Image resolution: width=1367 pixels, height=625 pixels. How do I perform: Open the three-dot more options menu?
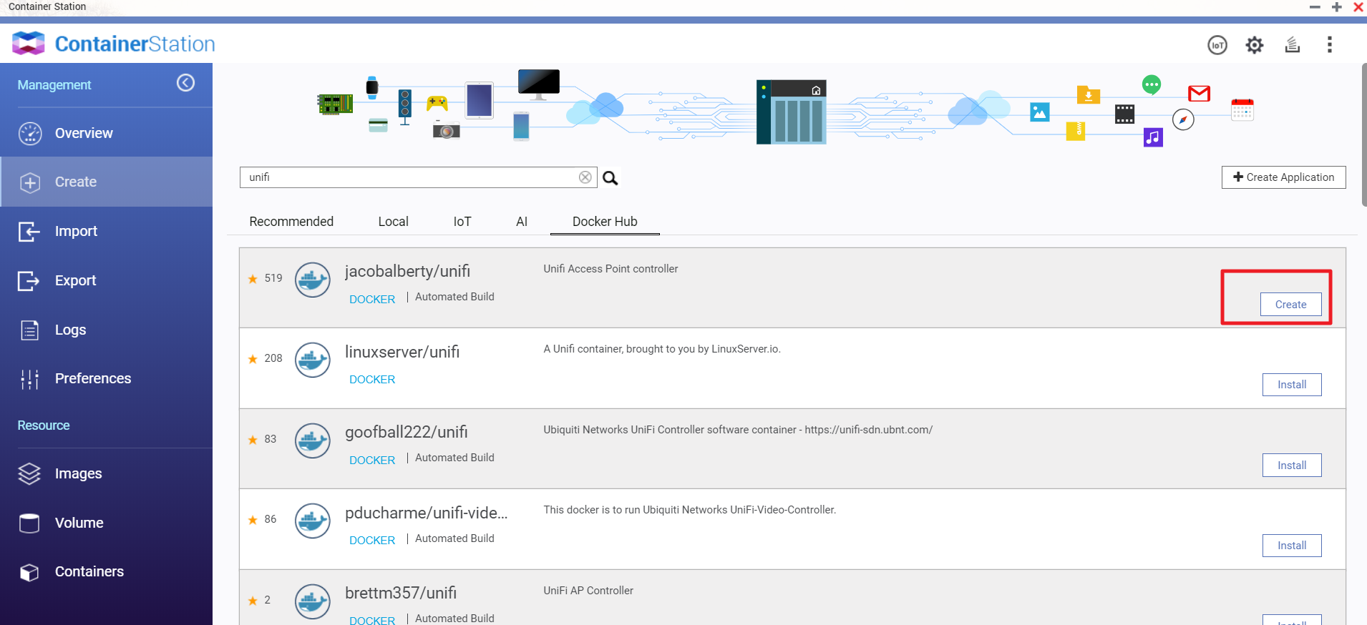click(1329, 45)
